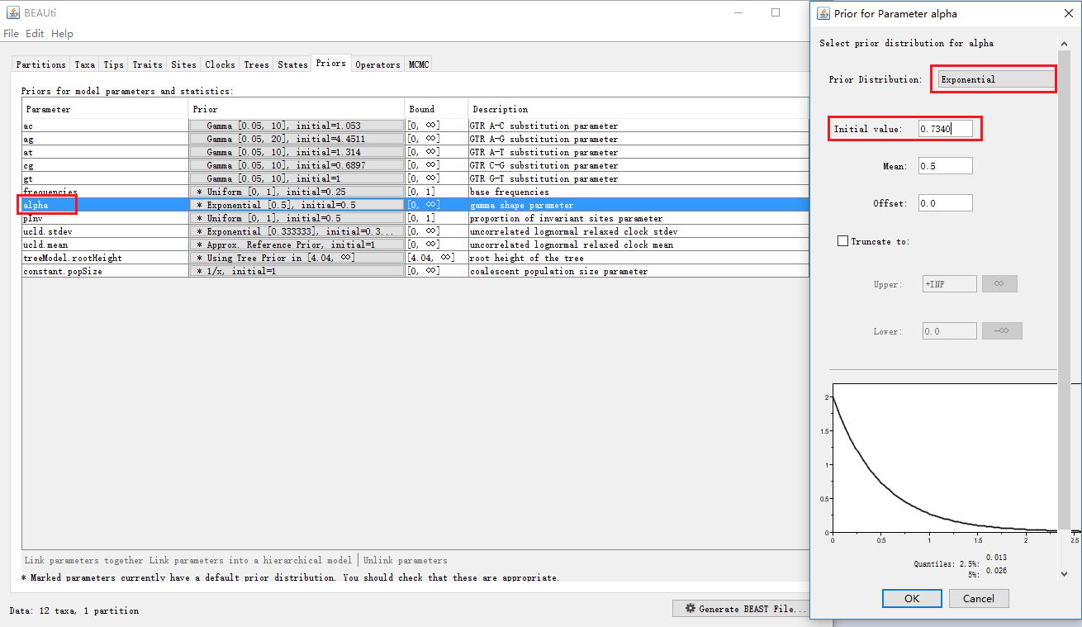
Task: Open the ucld.stdev Exponential prior button
Action: coord(297,231)
